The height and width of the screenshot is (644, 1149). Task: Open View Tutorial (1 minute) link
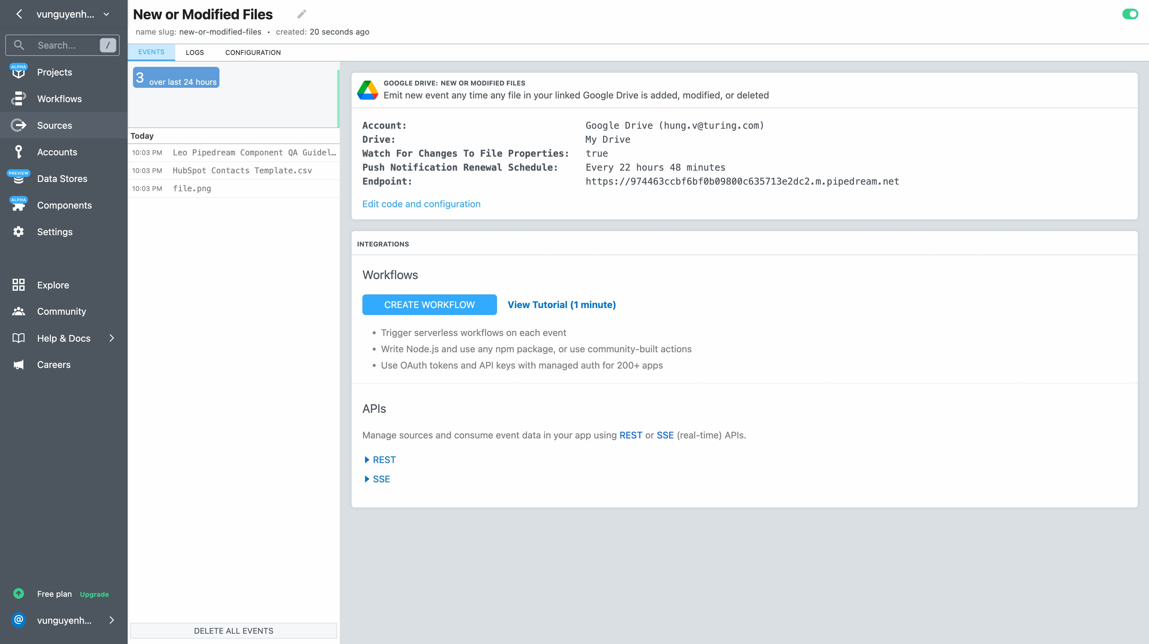562,304
